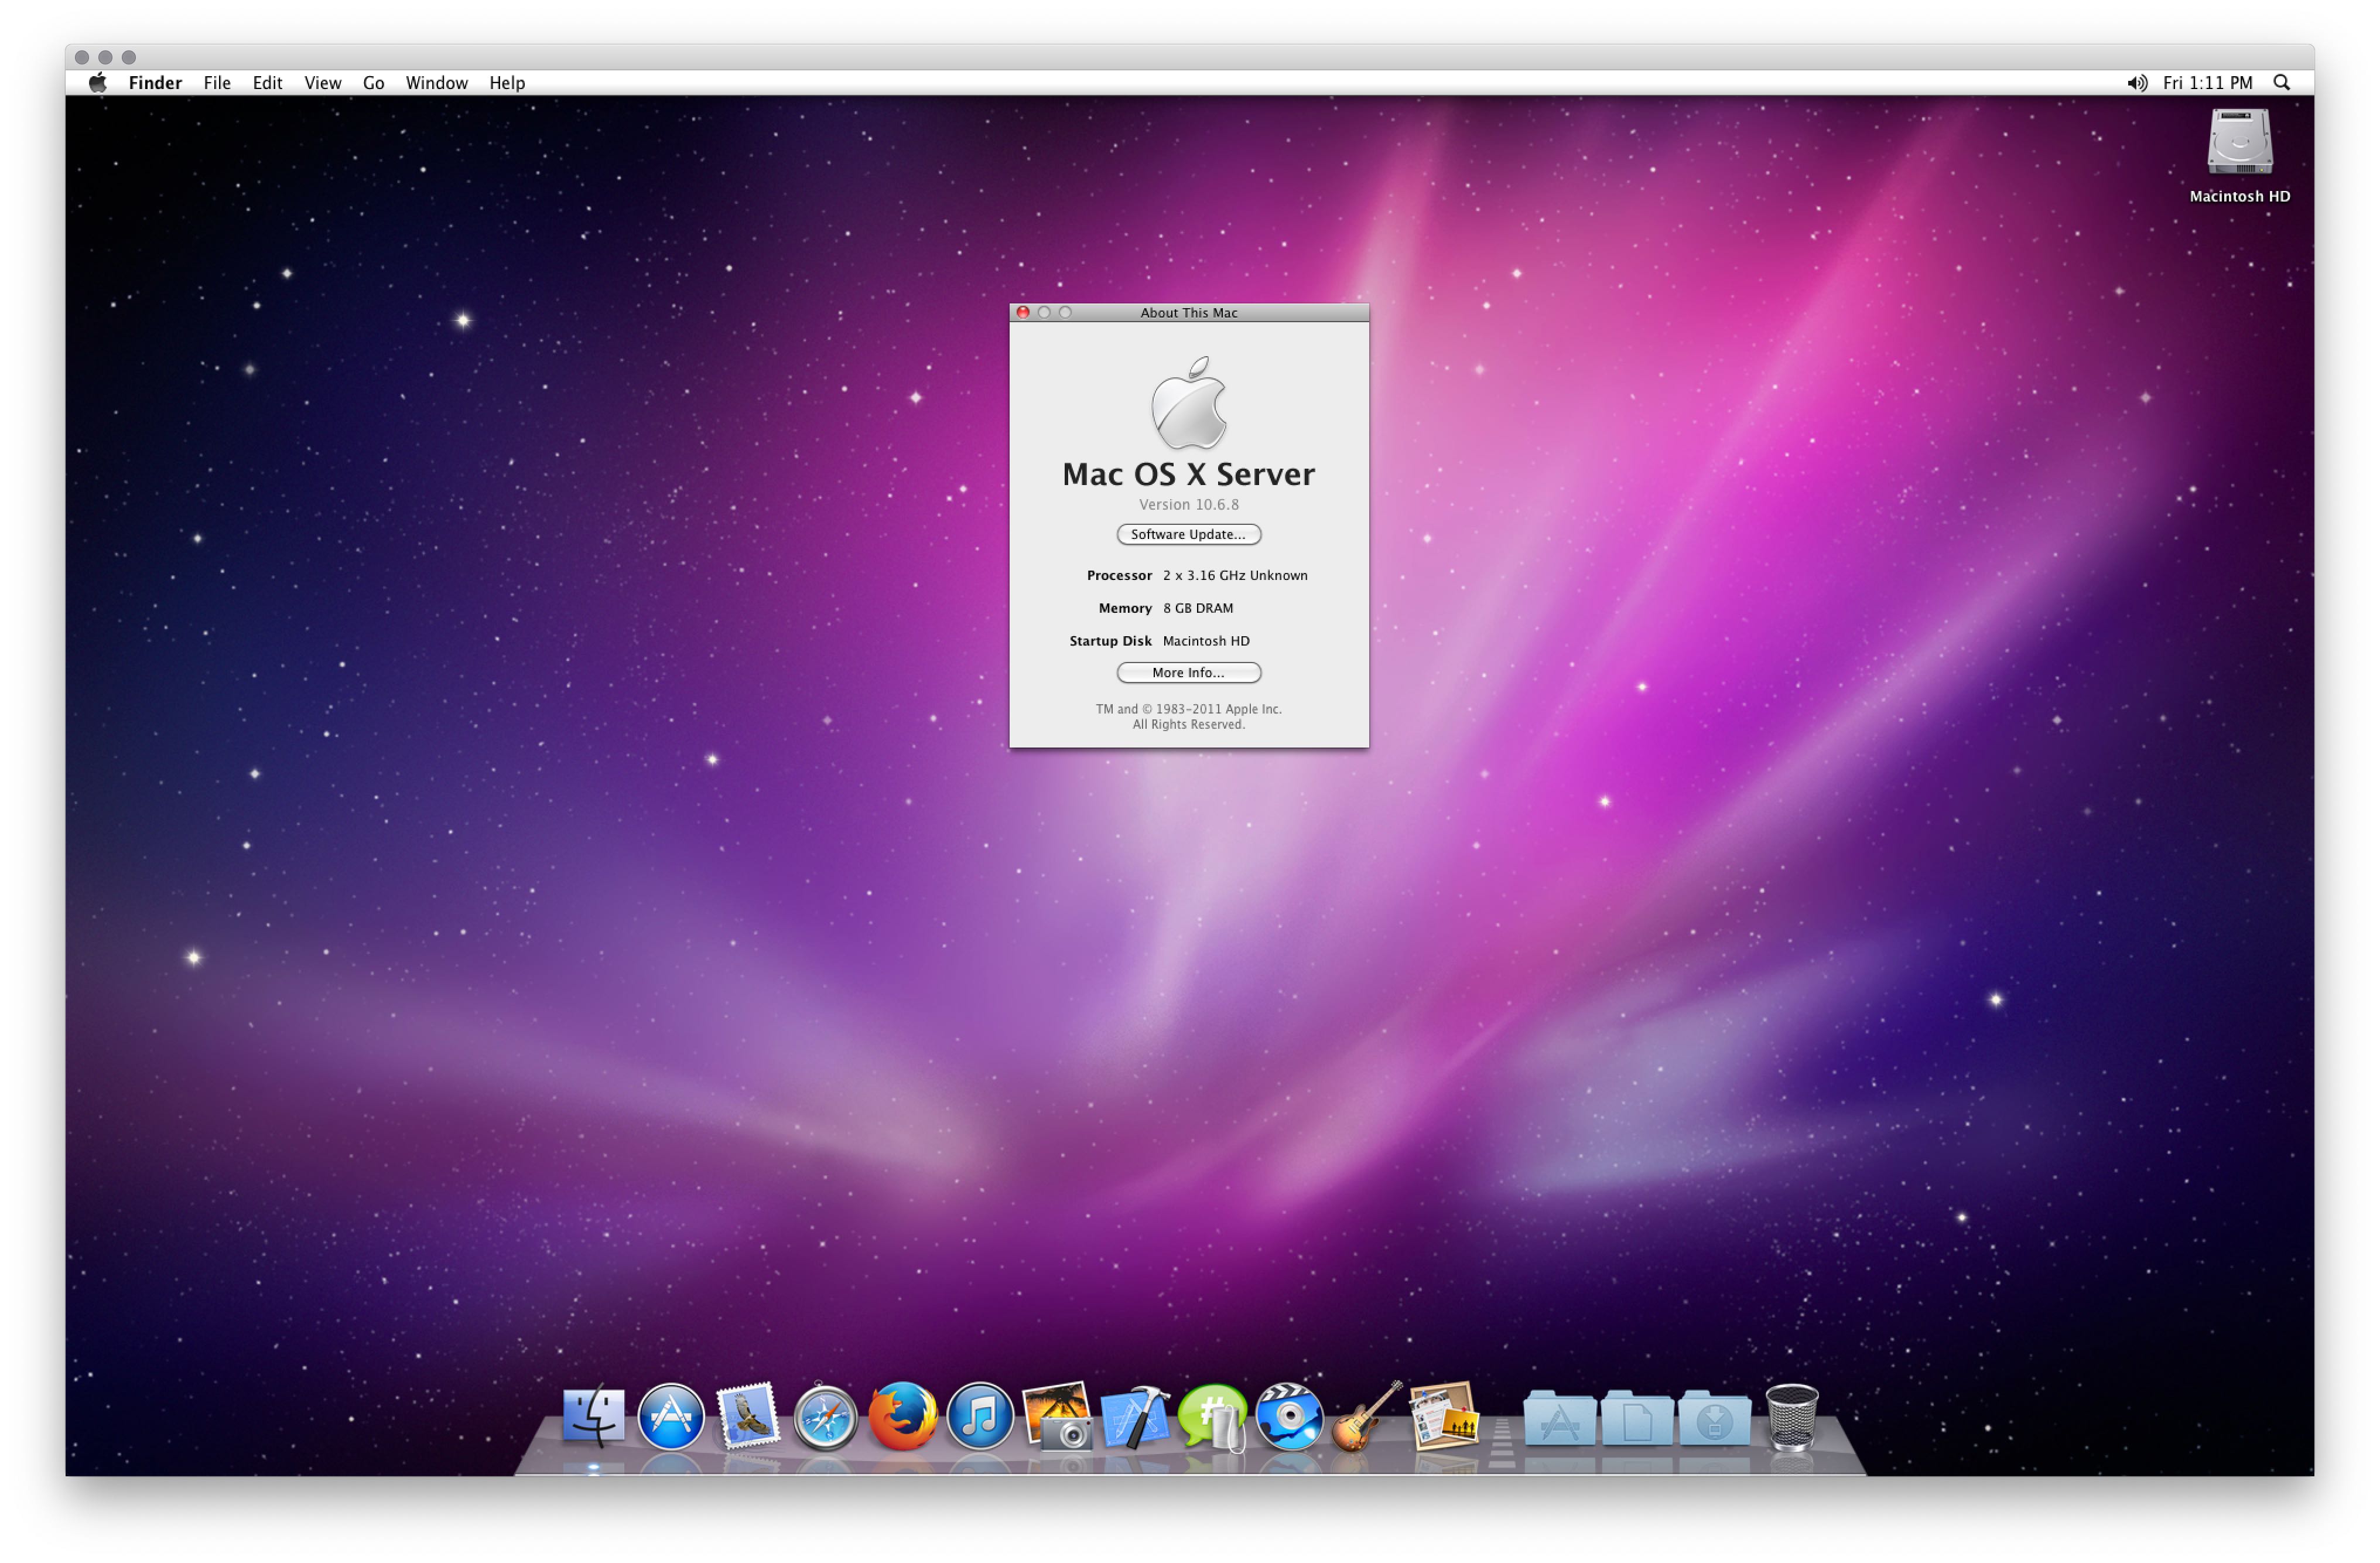
Task: Open the volume control in menu bar
Action: [x=2136, y=83]
